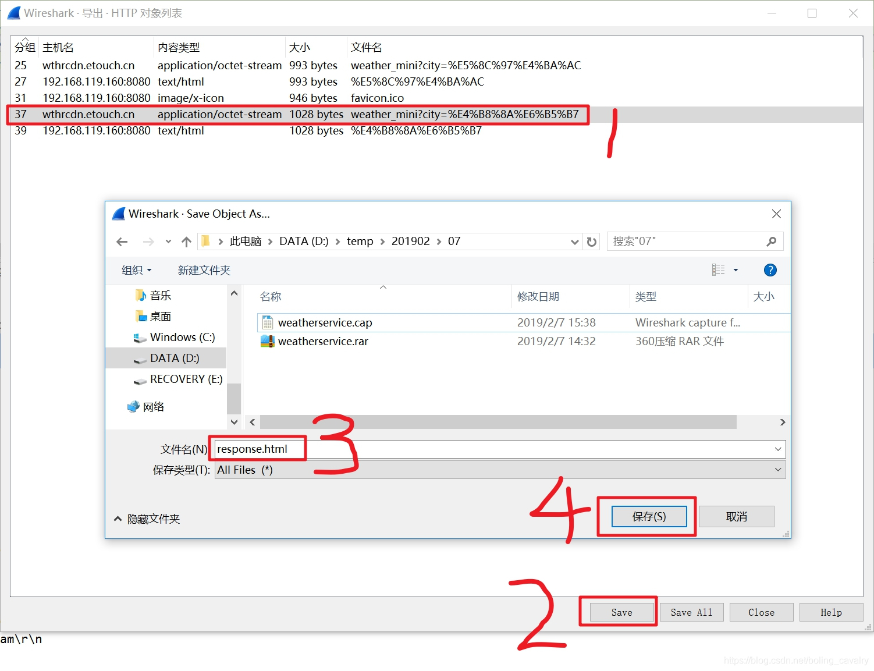Expand the 文件名 filename dropdown
The height and width of the screenshot is (671, 874).
[778, 449]
